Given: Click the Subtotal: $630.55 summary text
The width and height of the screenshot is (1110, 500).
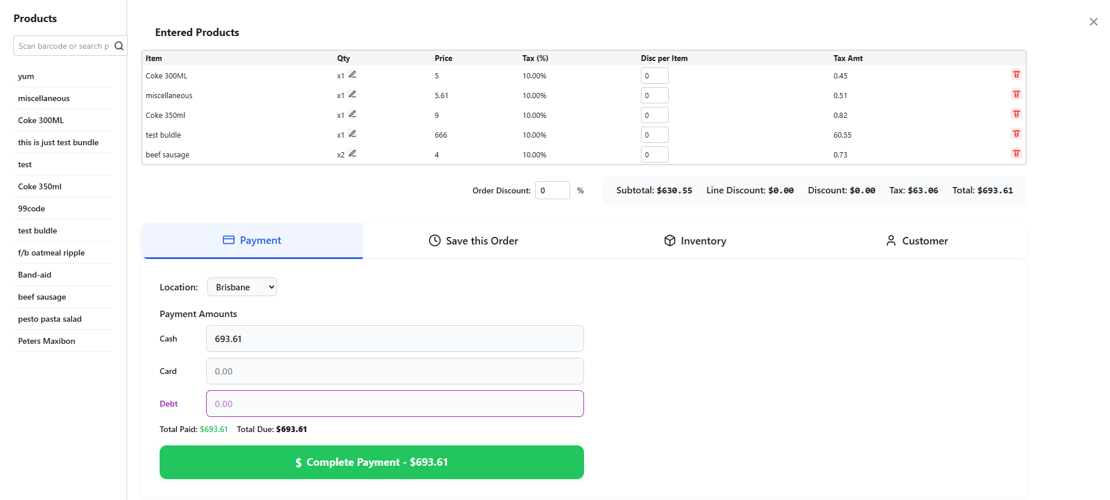Looking at the screenshot, I should pyautogui.click(x=654, y=190).
